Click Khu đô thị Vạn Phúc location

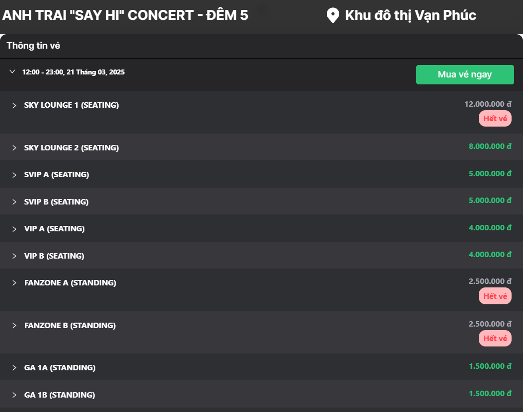[x=410, y=15]
